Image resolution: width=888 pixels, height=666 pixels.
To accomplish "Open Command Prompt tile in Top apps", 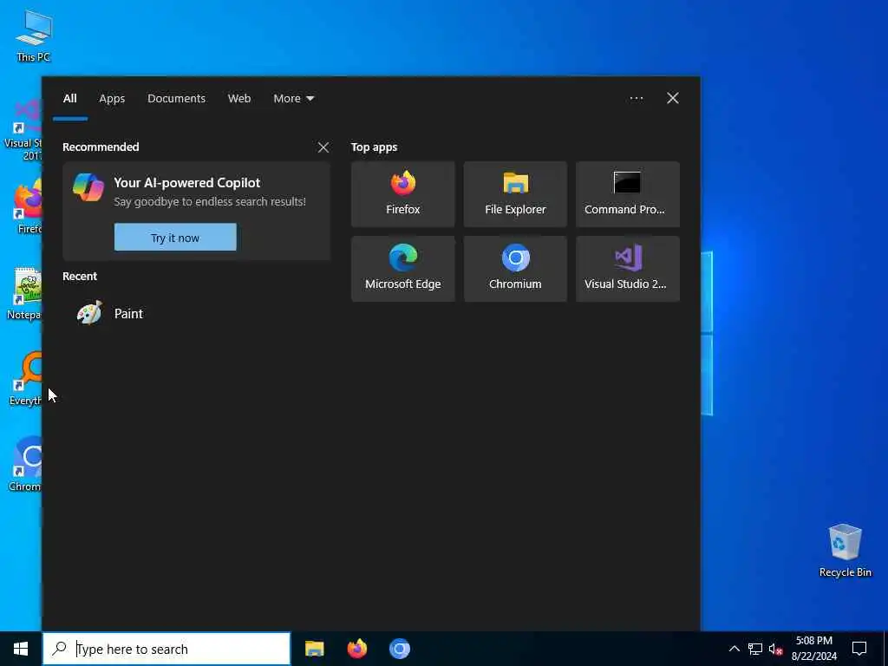I will coord(628,194).
